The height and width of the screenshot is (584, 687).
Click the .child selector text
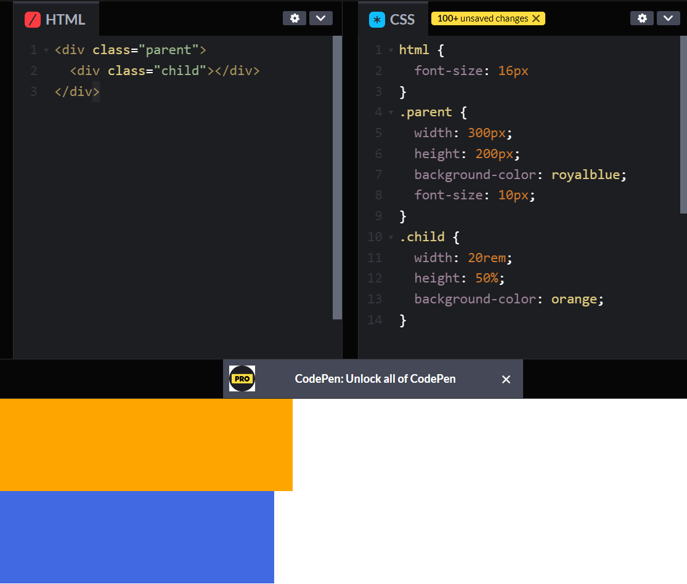click(x=422, y=237)
